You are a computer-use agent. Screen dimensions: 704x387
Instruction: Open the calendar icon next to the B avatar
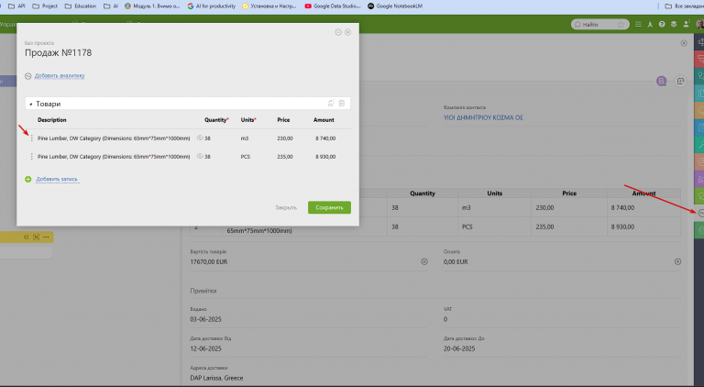681,82
